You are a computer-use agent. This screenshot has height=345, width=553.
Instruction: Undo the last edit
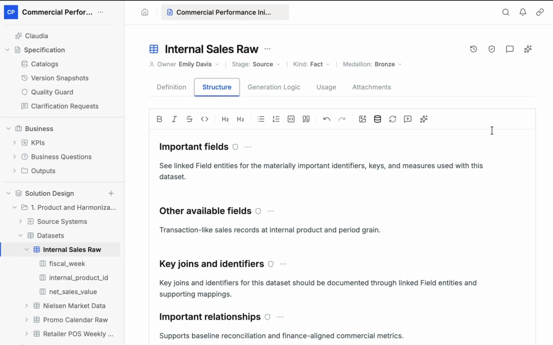click(326, 119)
